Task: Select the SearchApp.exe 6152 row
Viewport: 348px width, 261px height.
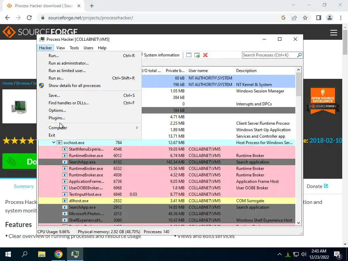Action: tap(167, 162)
